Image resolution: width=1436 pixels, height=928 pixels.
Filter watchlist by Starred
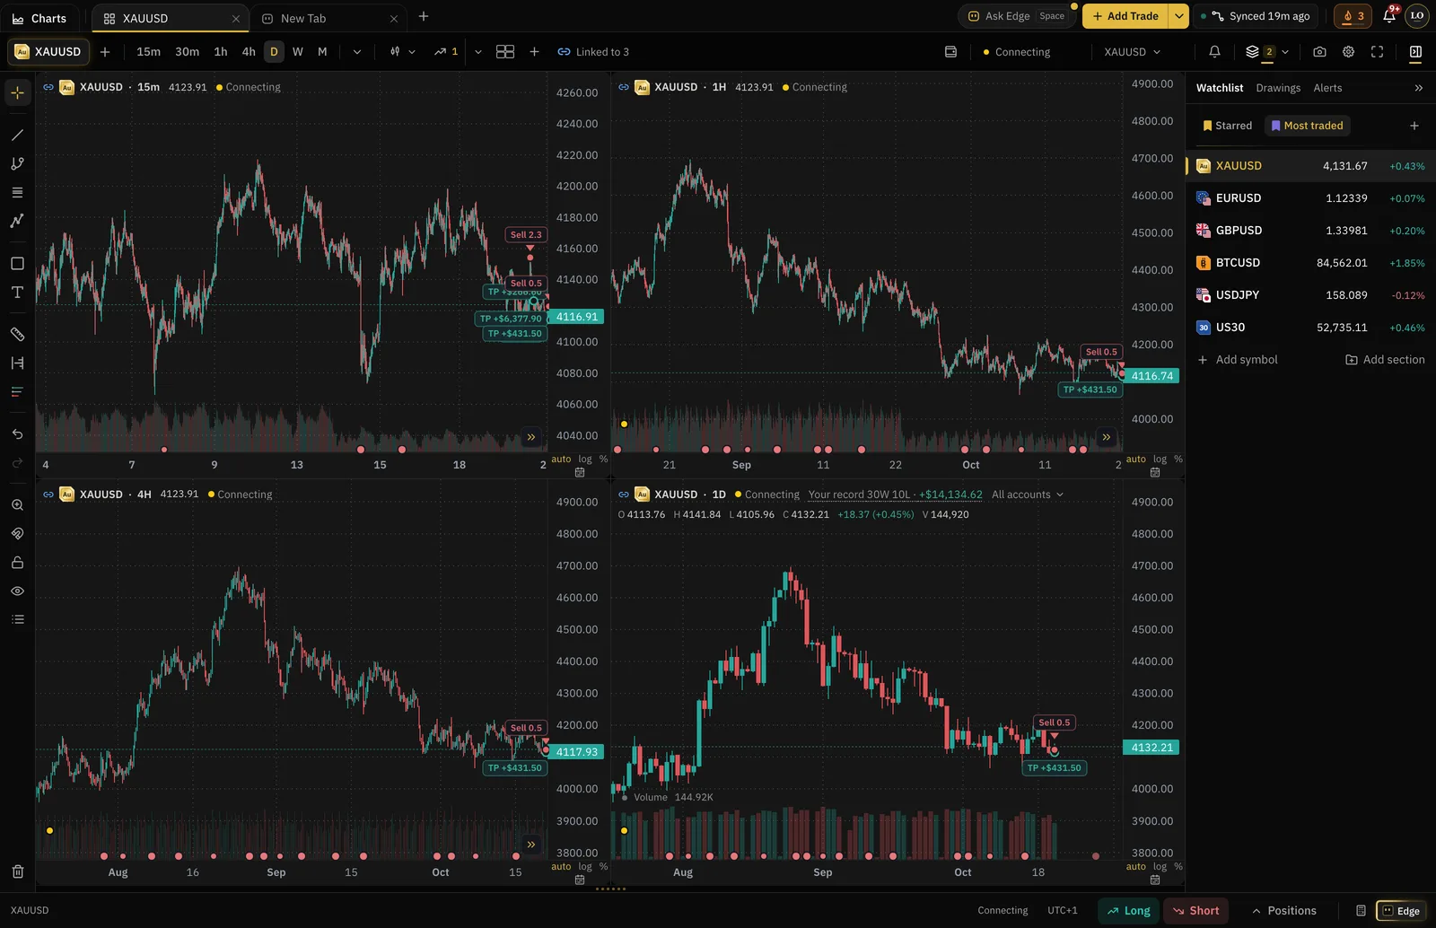pyautogui.click(x=1227, y=126)
